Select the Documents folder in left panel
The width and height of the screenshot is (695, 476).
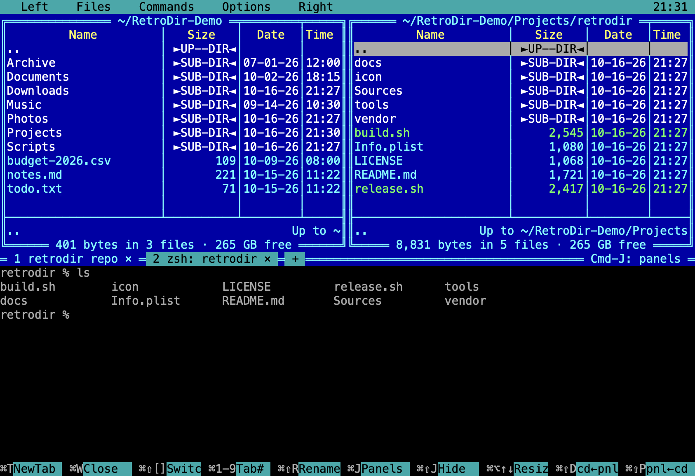tap(174, 77)
